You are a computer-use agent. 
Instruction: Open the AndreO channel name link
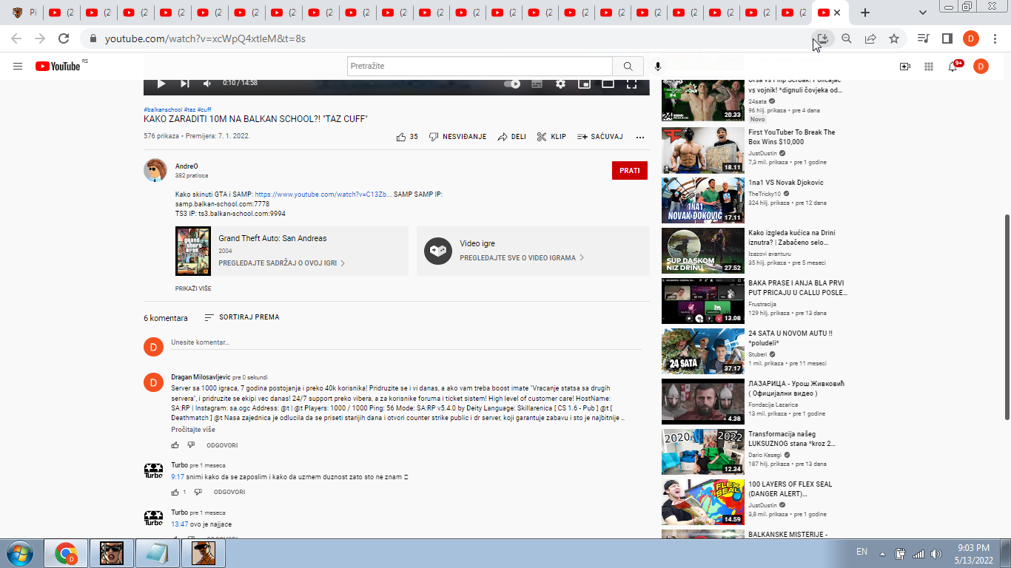pos(187,166)
